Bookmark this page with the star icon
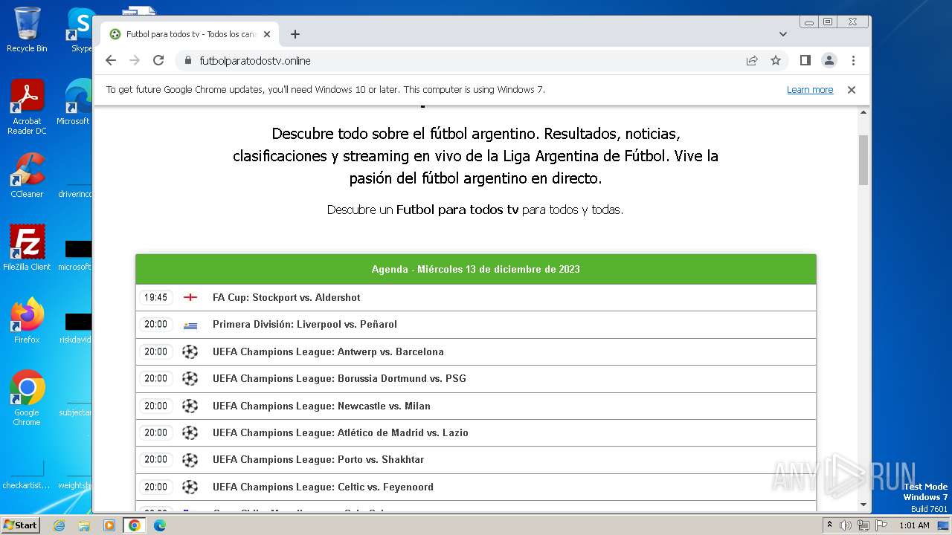Viewport: 952px width, 535px height. 776,61
